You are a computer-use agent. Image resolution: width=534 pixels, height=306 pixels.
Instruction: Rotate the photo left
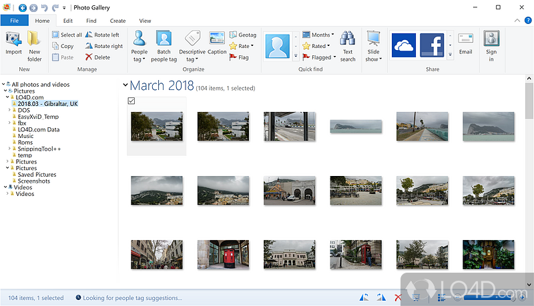102,35
